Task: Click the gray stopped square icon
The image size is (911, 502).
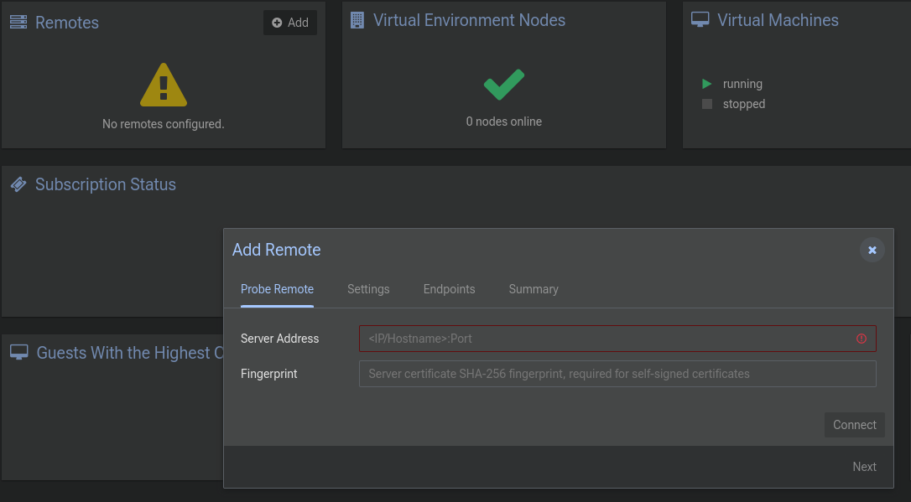Action: tap(707, 104)
